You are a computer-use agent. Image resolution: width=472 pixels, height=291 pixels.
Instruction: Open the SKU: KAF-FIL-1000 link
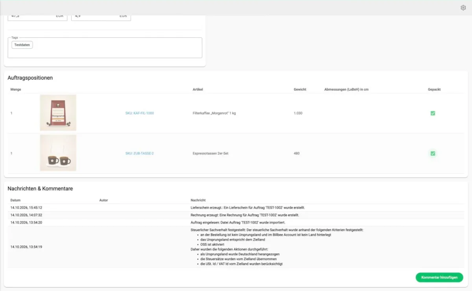pyautogui.click(x=140, y=113)
